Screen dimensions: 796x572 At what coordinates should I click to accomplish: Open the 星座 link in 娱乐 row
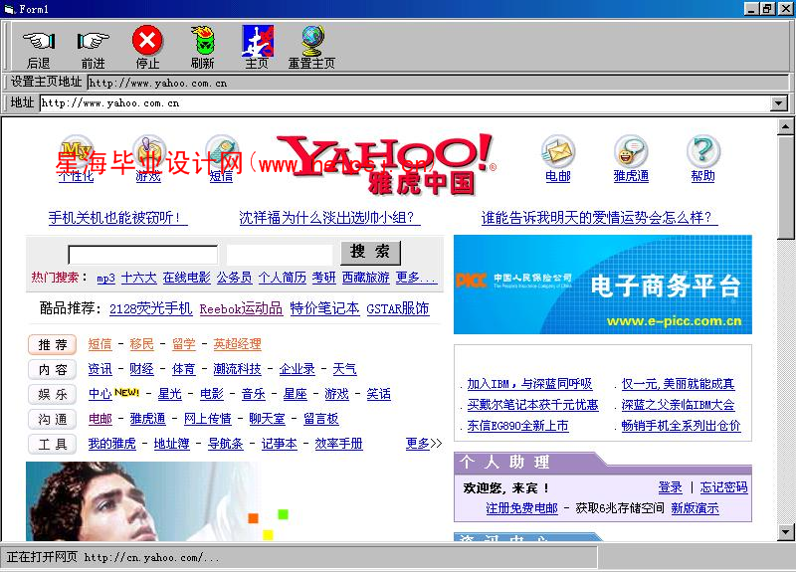[295, 394]
